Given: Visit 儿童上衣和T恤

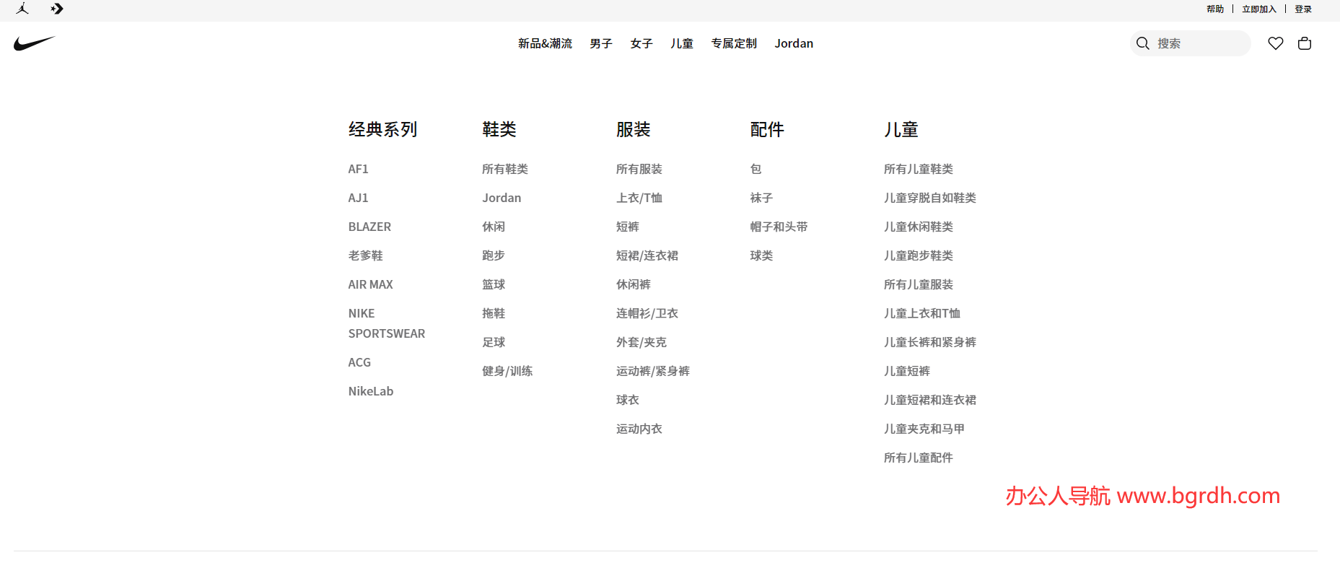Looking at the screenshot, I should click(x=922, y=313).
